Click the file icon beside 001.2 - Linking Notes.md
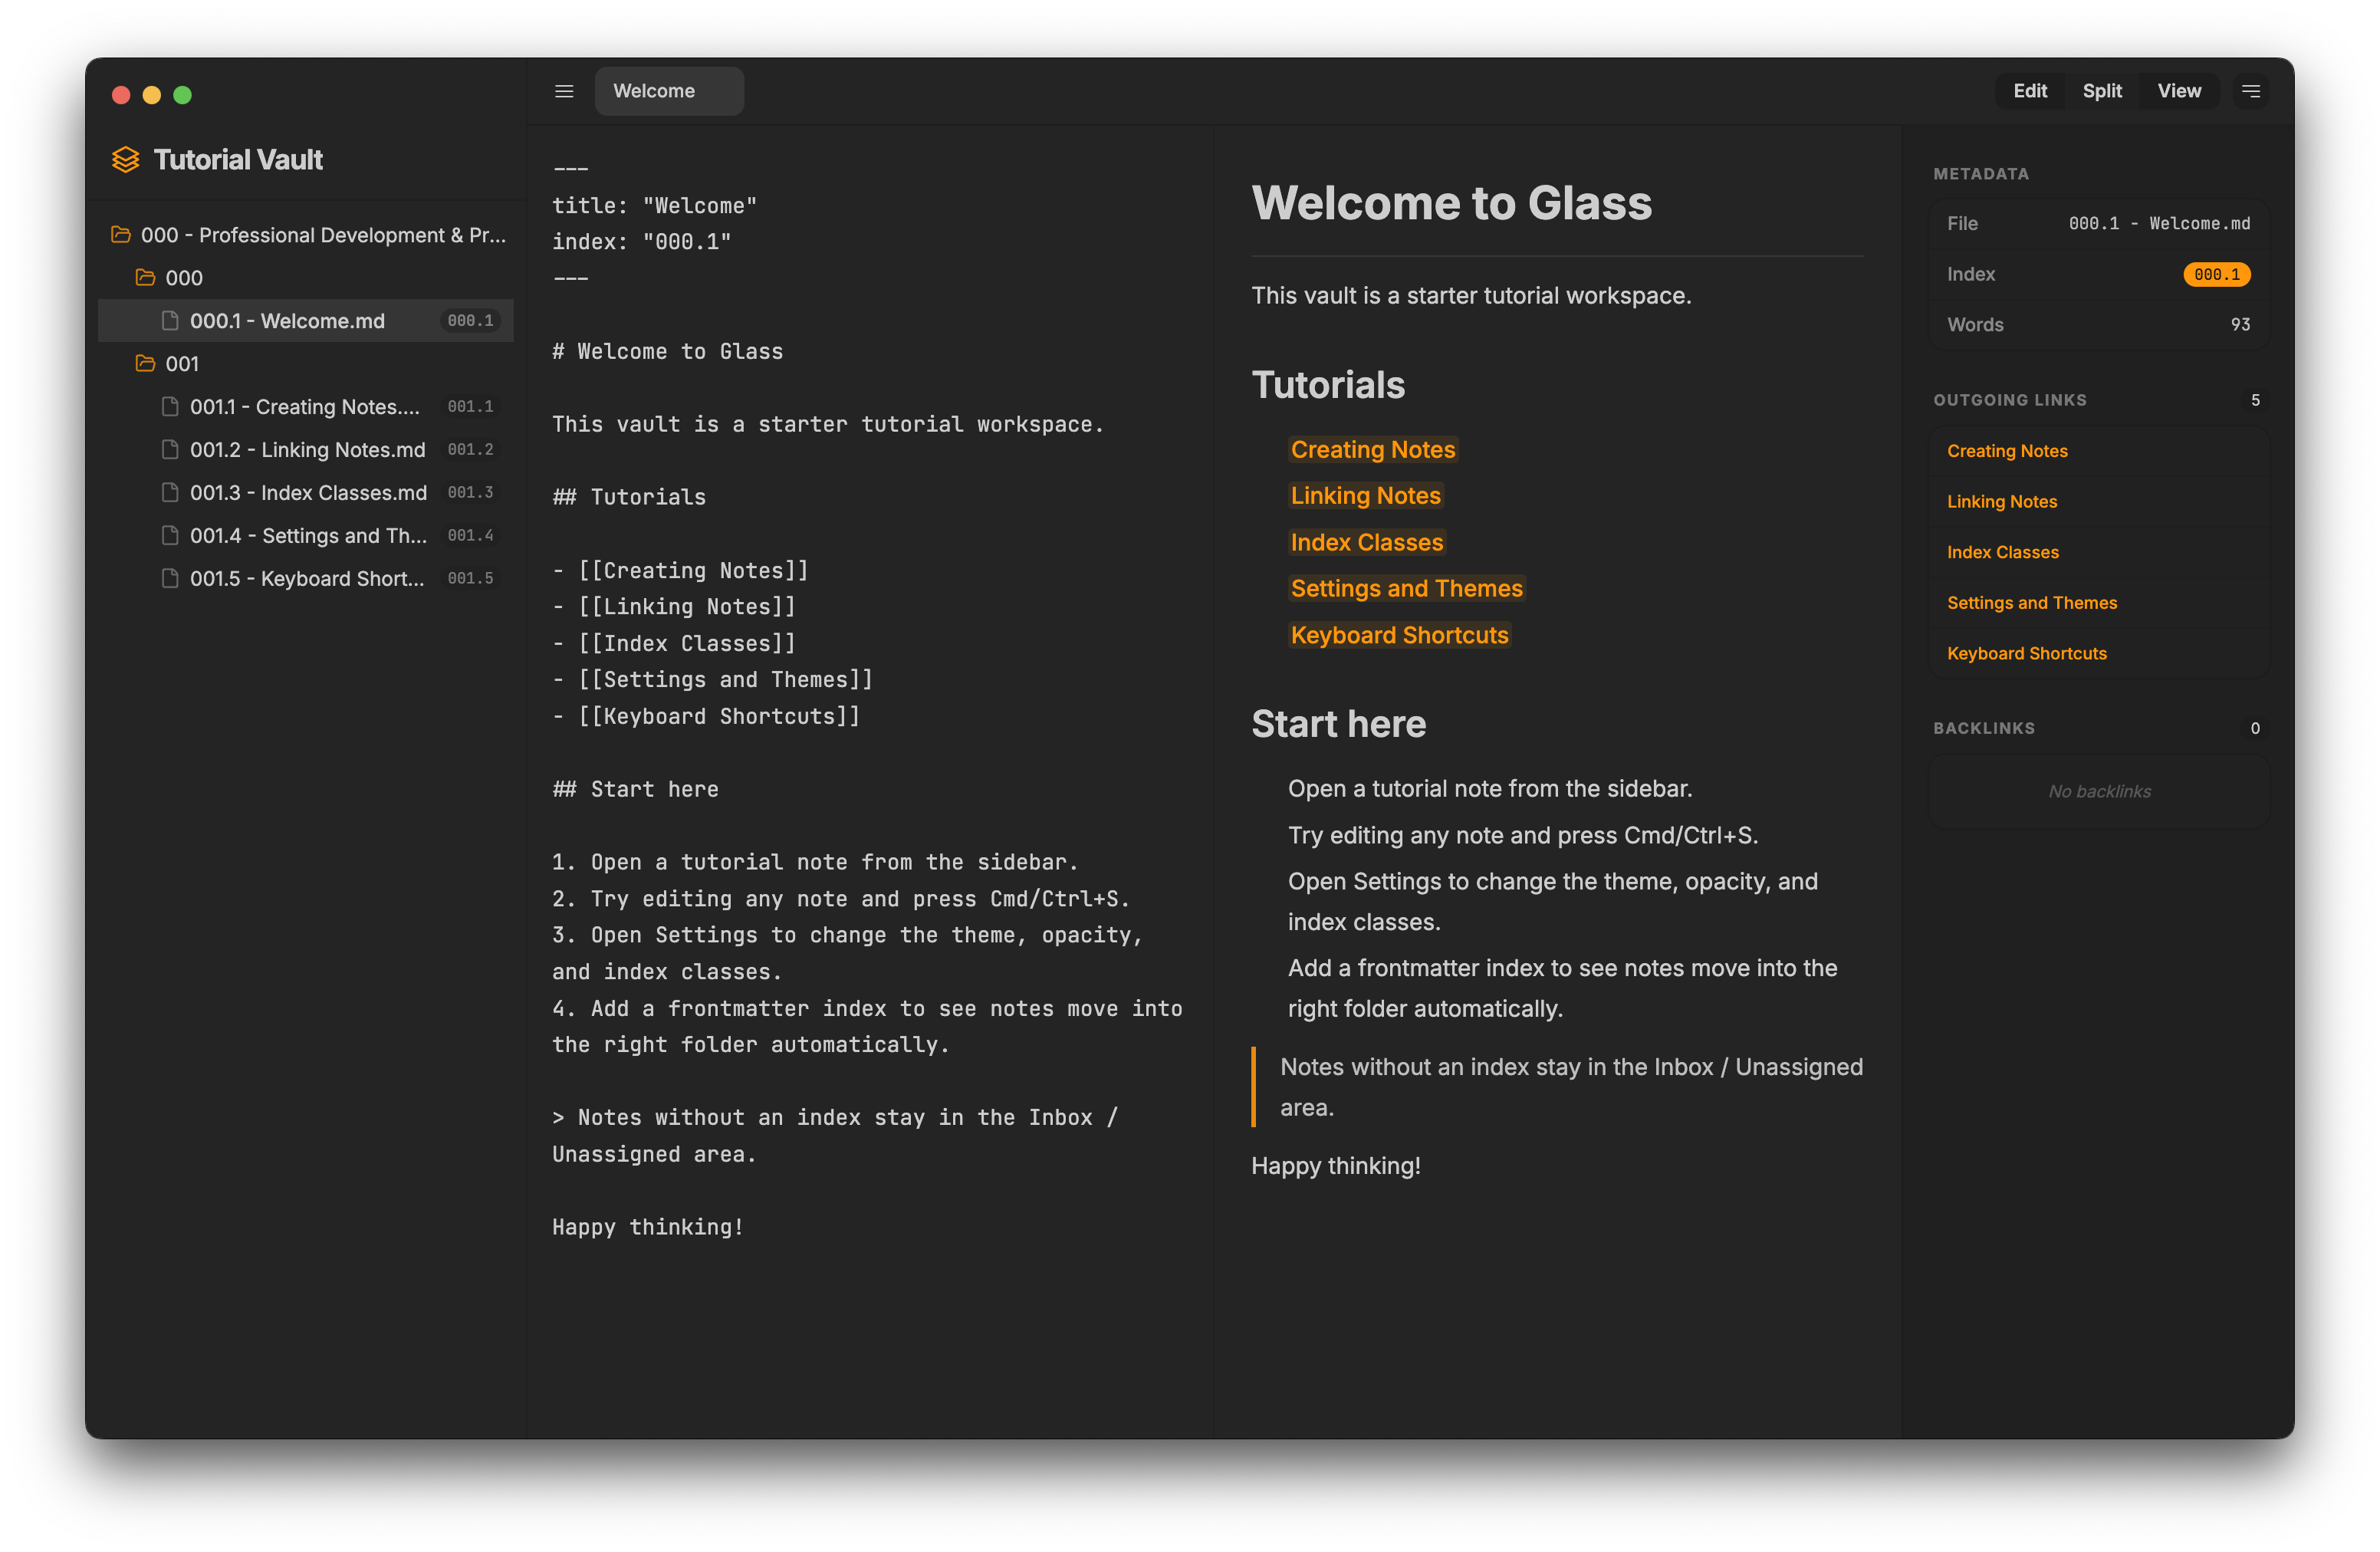Image resolution: width=2380 pixels, height=1552 pixels. (x=170, y=450)
